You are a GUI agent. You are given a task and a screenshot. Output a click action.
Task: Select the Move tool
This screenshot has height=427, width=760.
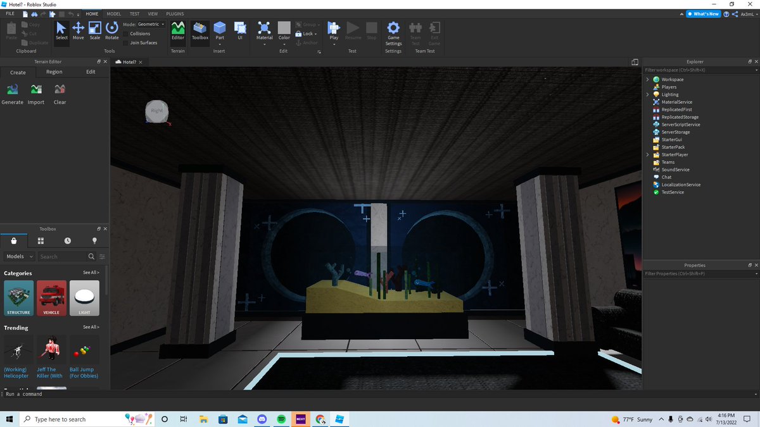[x=78, y=30]
